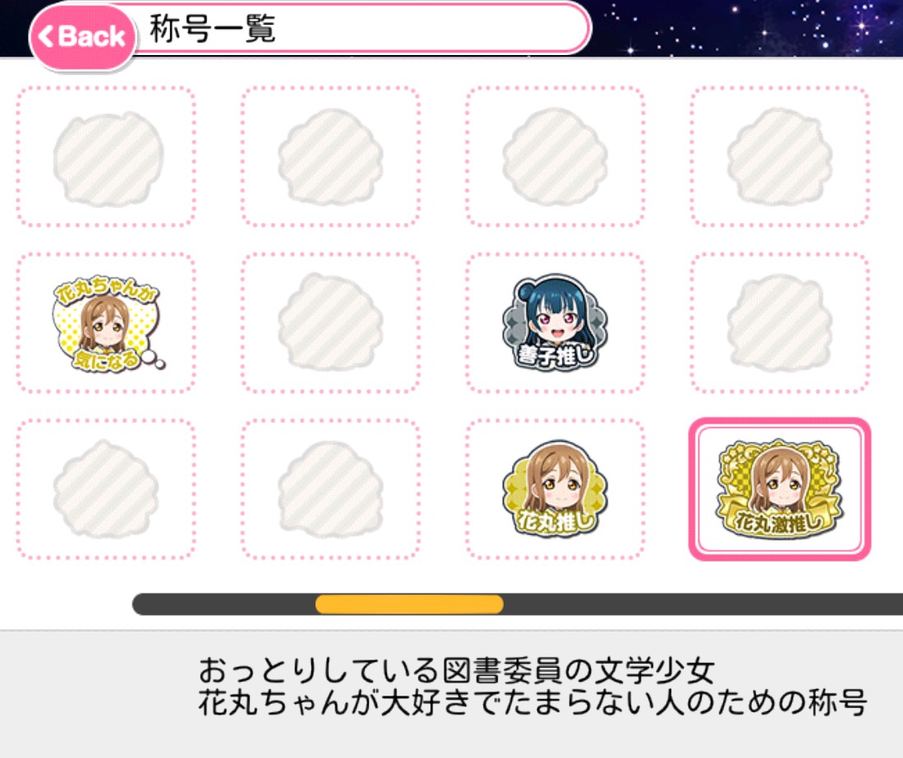Click the orange scrollbar thumb
Image resolution: width=903 pixels, height=758 pixels.
coord(409,604)
